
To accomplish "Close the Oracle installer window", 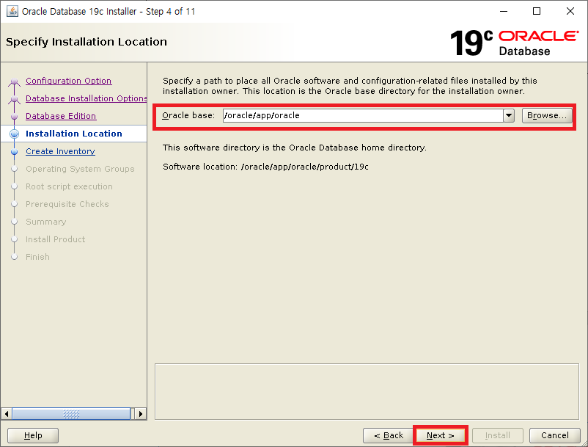I will 570,11.
